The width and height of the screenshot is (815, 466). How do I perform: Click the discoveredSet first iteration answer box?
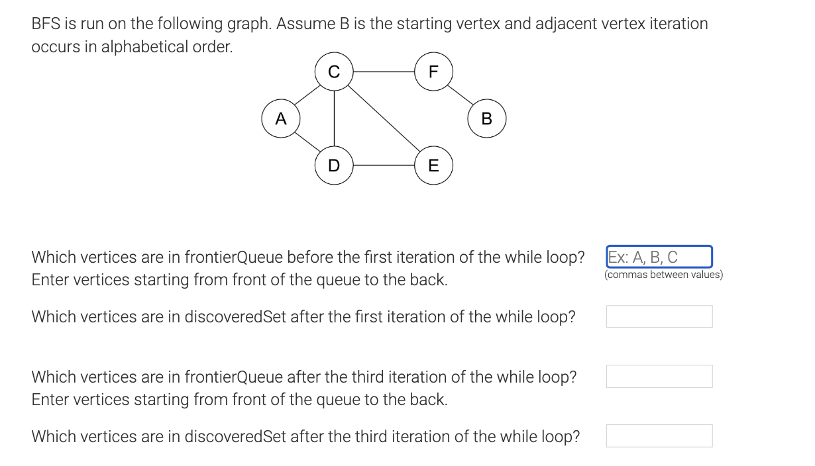pos(659,316)
